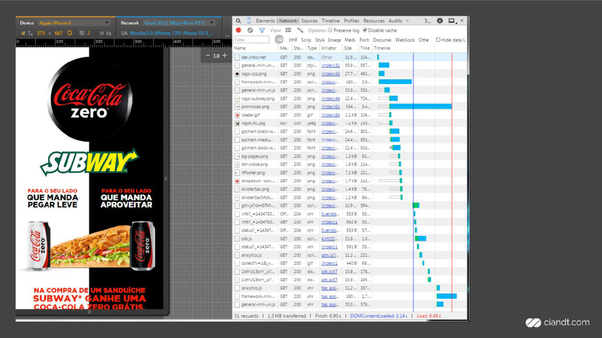
Task: Switch to large request rows view icon
Action: click(x=288, y=31)
